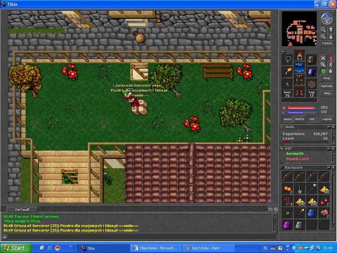337x253 pixels.
Task: Open the blue backpack container
Action: 312,213
